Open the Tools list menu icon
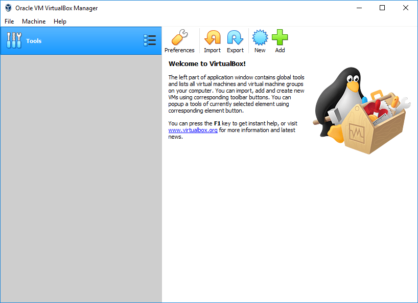This screenshot has width=418, height=303. point(150,40)
